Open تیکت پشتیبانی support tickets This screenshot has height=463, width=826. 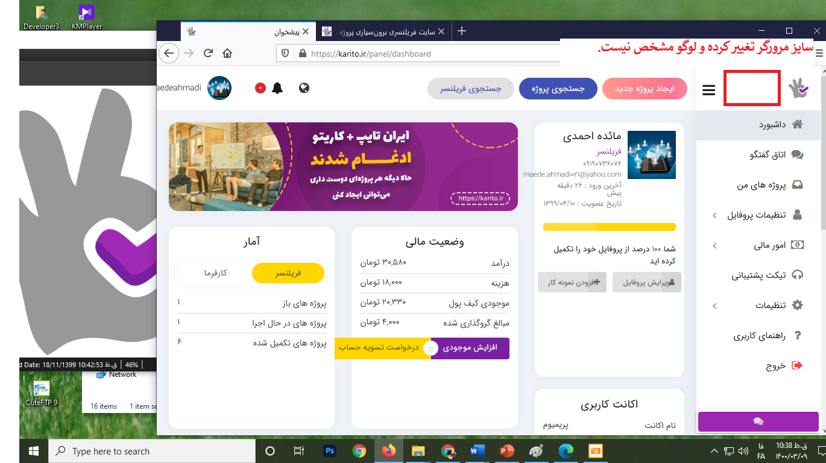point(758,276)
